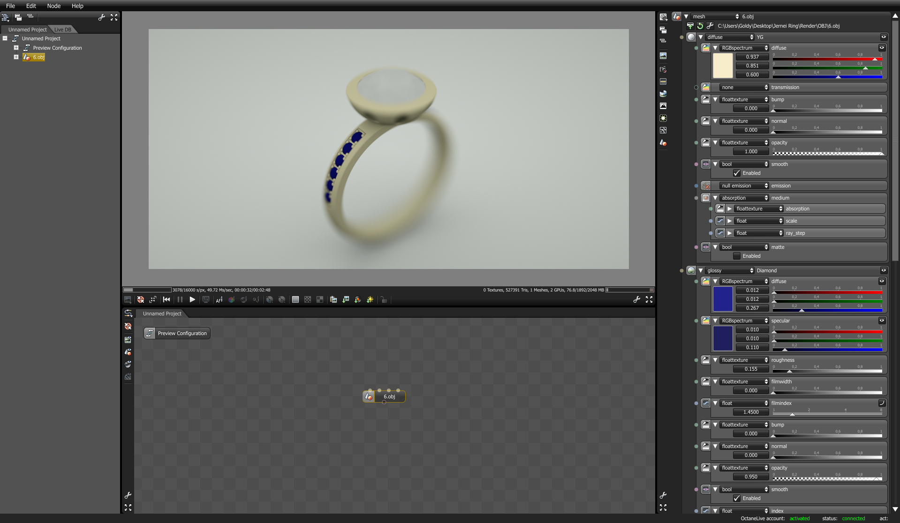Switch to the Live DB tab
The image size is (900, 523).
pyautogui.click(x=63, y=30)
